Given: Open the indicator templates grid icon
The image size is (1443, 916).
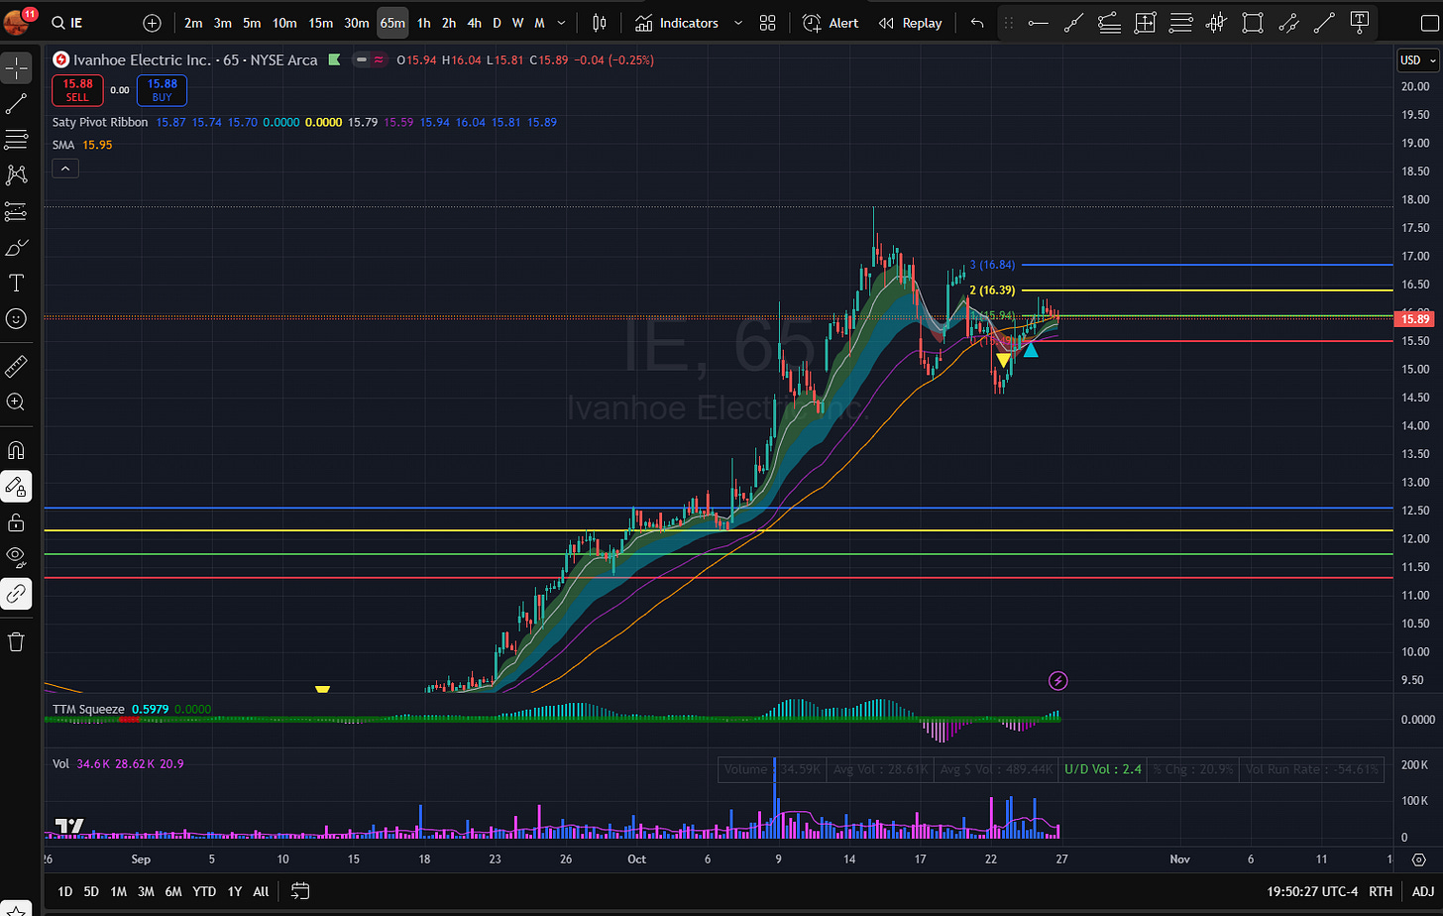Looking at the screenshot, I should click(767, 23).
